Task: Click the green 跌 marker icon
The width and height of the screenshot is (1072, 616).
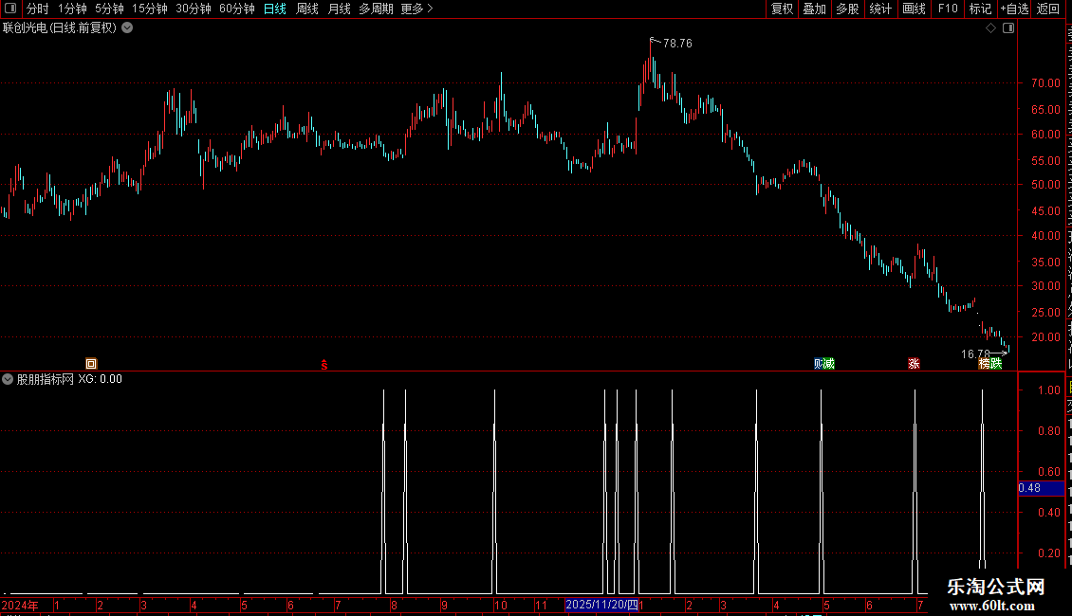Action: 996,363
